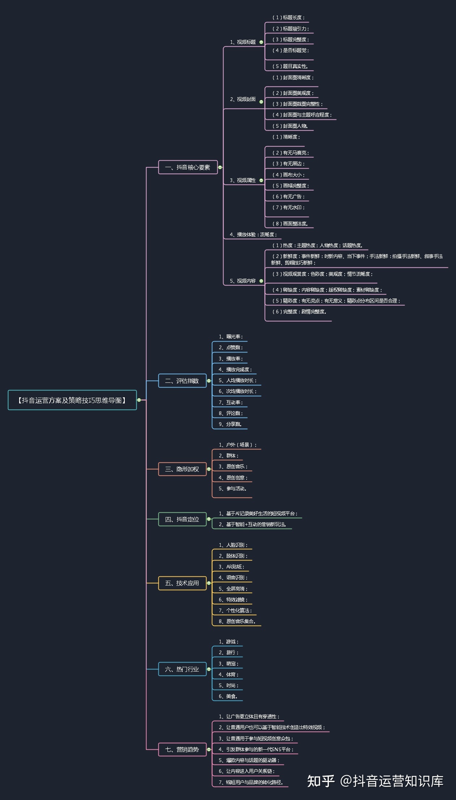Collapse the 隐形加权 branch toggle
This screenshot has height=800, width=456.
(209, 469)
